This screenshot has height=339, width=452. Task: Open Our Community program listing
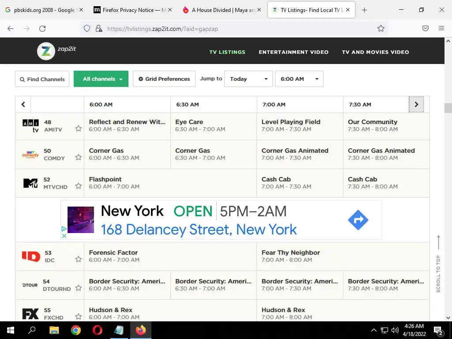click(x=386, y=126)
